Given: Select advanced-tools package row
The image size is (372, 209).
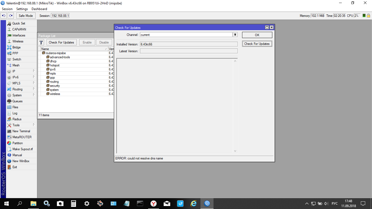Looking at the screenshot, I should (x=76, y=57).
